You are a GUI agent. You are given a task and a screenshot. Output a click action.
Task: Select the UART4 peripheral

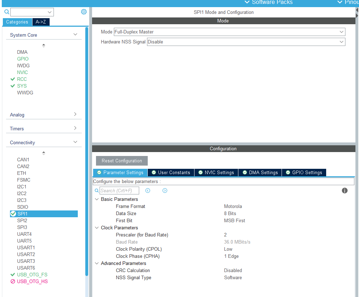(24, 234)
